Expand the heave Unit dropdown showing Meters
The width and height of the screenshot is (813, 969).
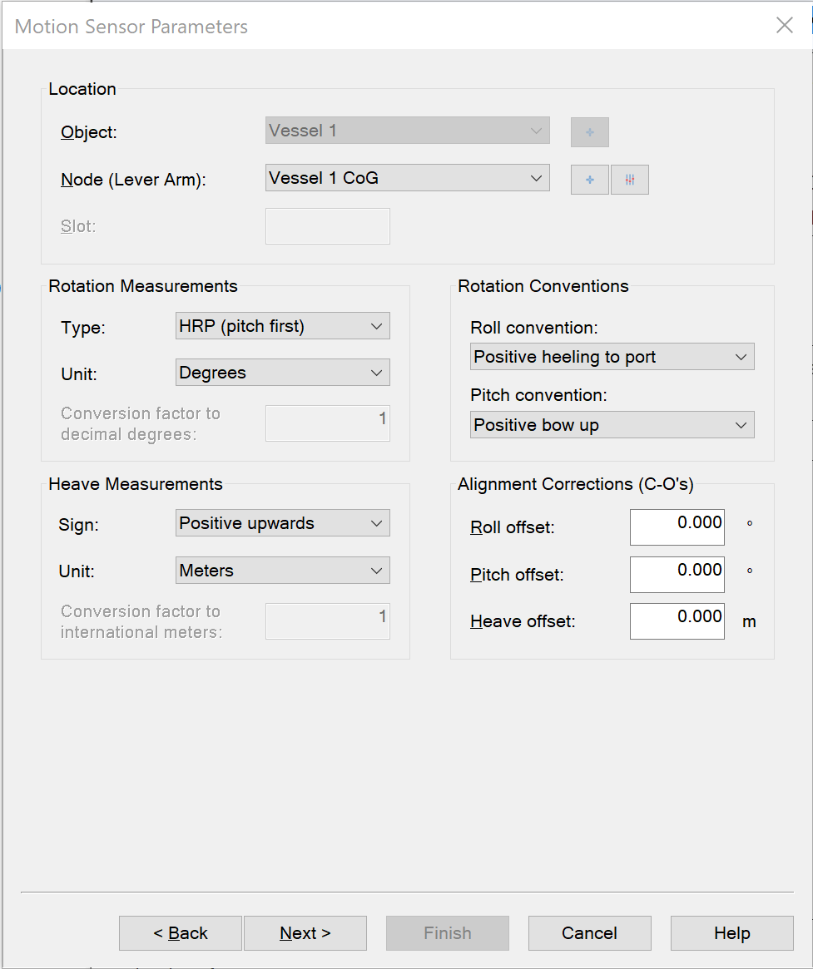tap(283, 571)
